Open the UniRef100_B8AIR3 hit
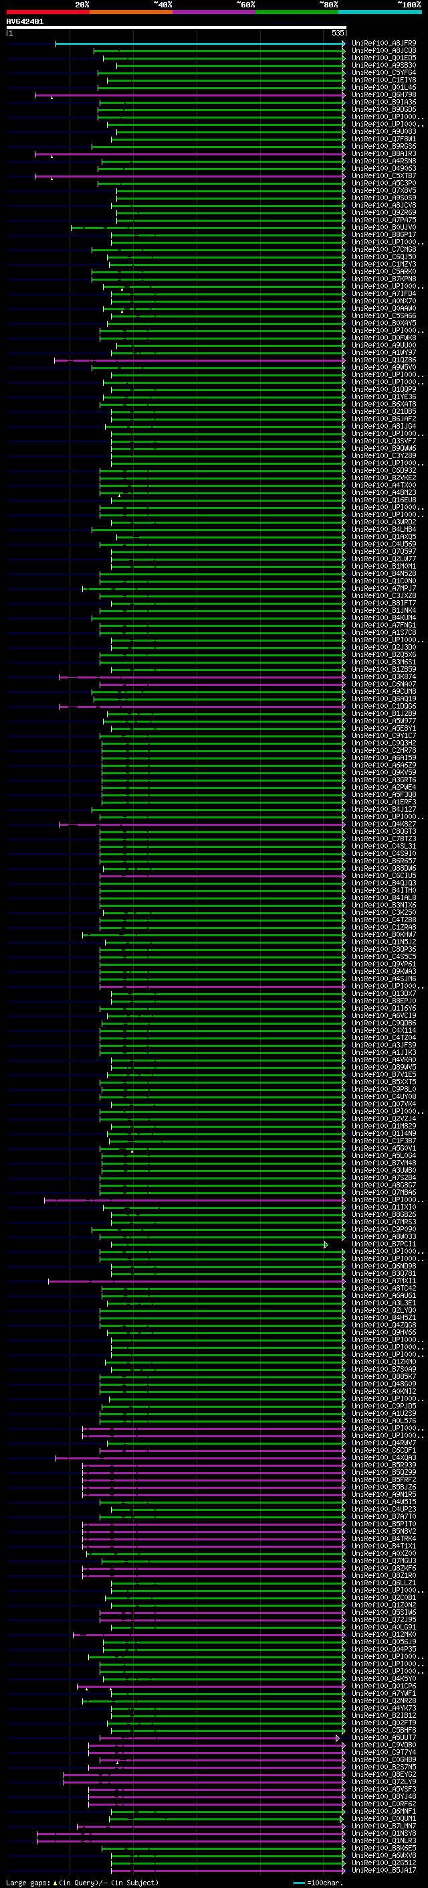 384,154
